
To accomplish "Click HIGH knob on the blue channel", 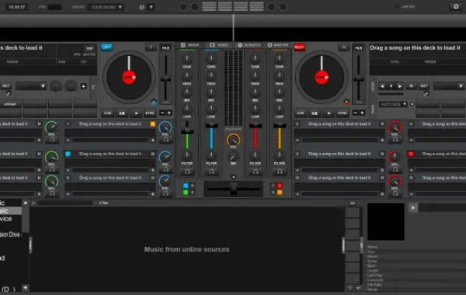I will 211,76.
